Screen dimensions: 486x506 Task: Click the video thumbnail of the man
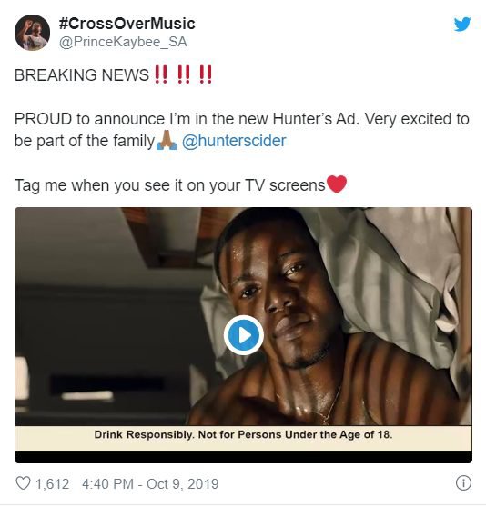click(x=243, y=316)
